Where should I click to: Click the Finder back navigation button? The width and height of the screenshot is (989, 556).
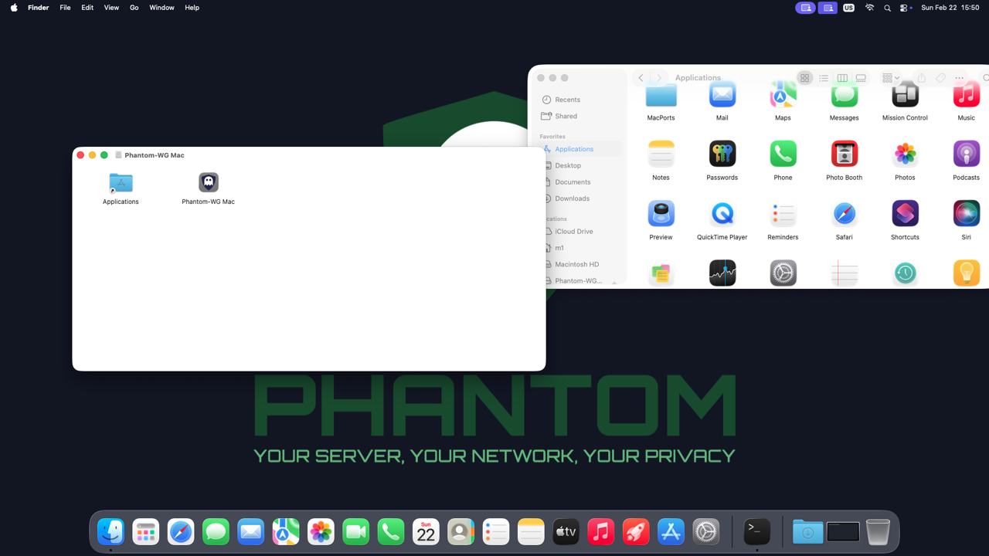pos(641,78)
